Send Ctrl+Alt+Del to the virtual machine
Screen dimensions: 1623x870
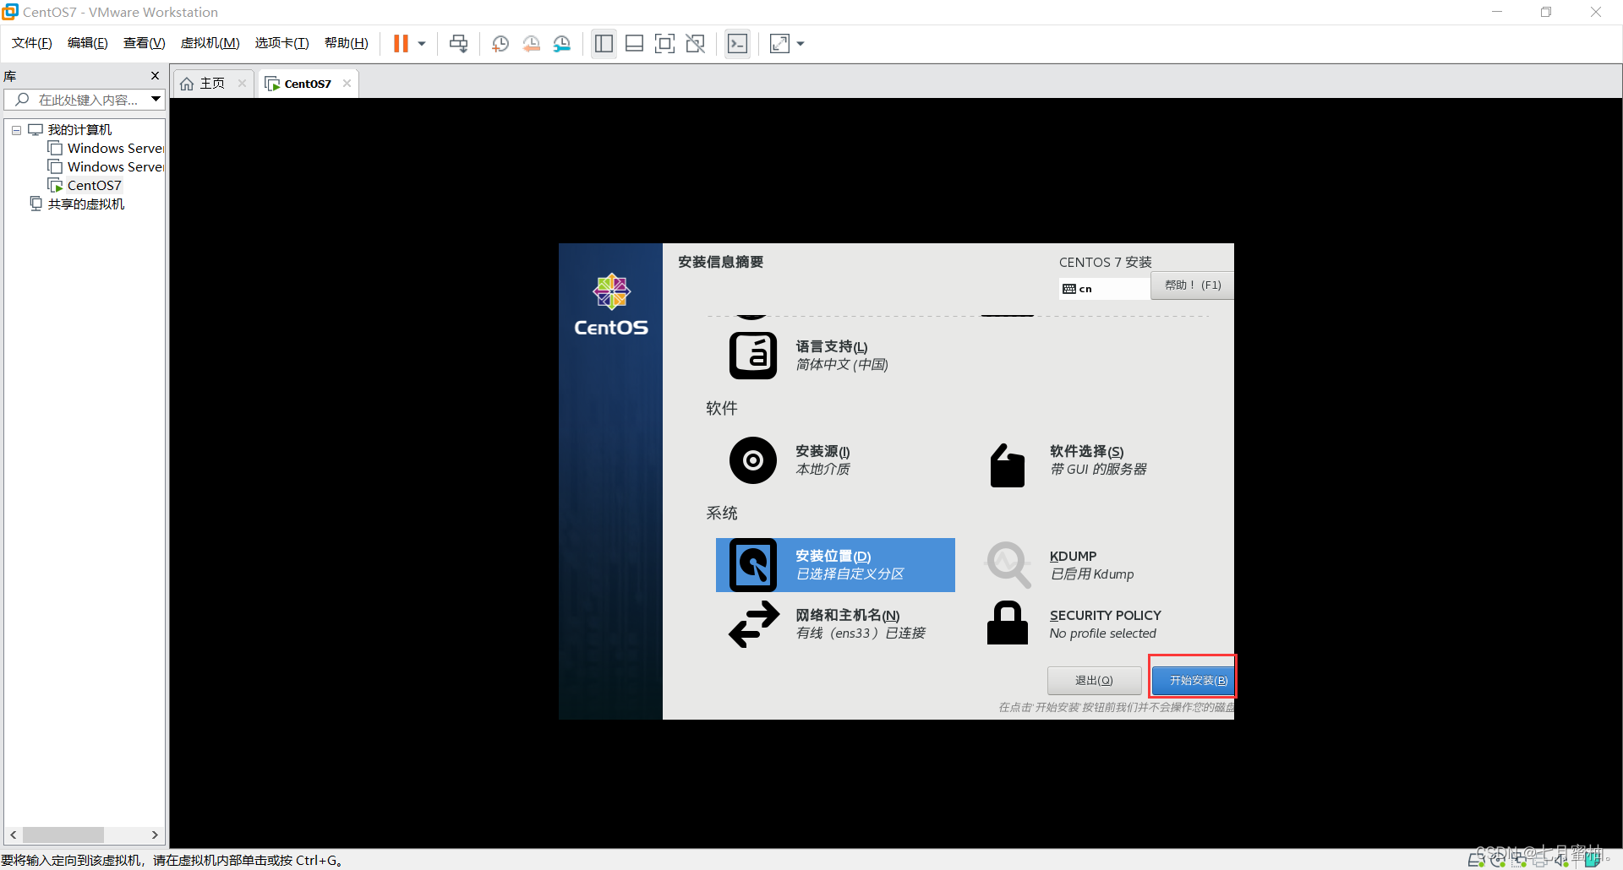pyautogui.click(x=459, y=44)
